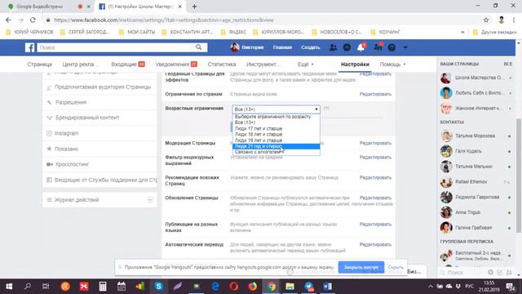Open chat with Татьяна Морозова
This screenshot has width=522, height=294.
tap(476, 136)
